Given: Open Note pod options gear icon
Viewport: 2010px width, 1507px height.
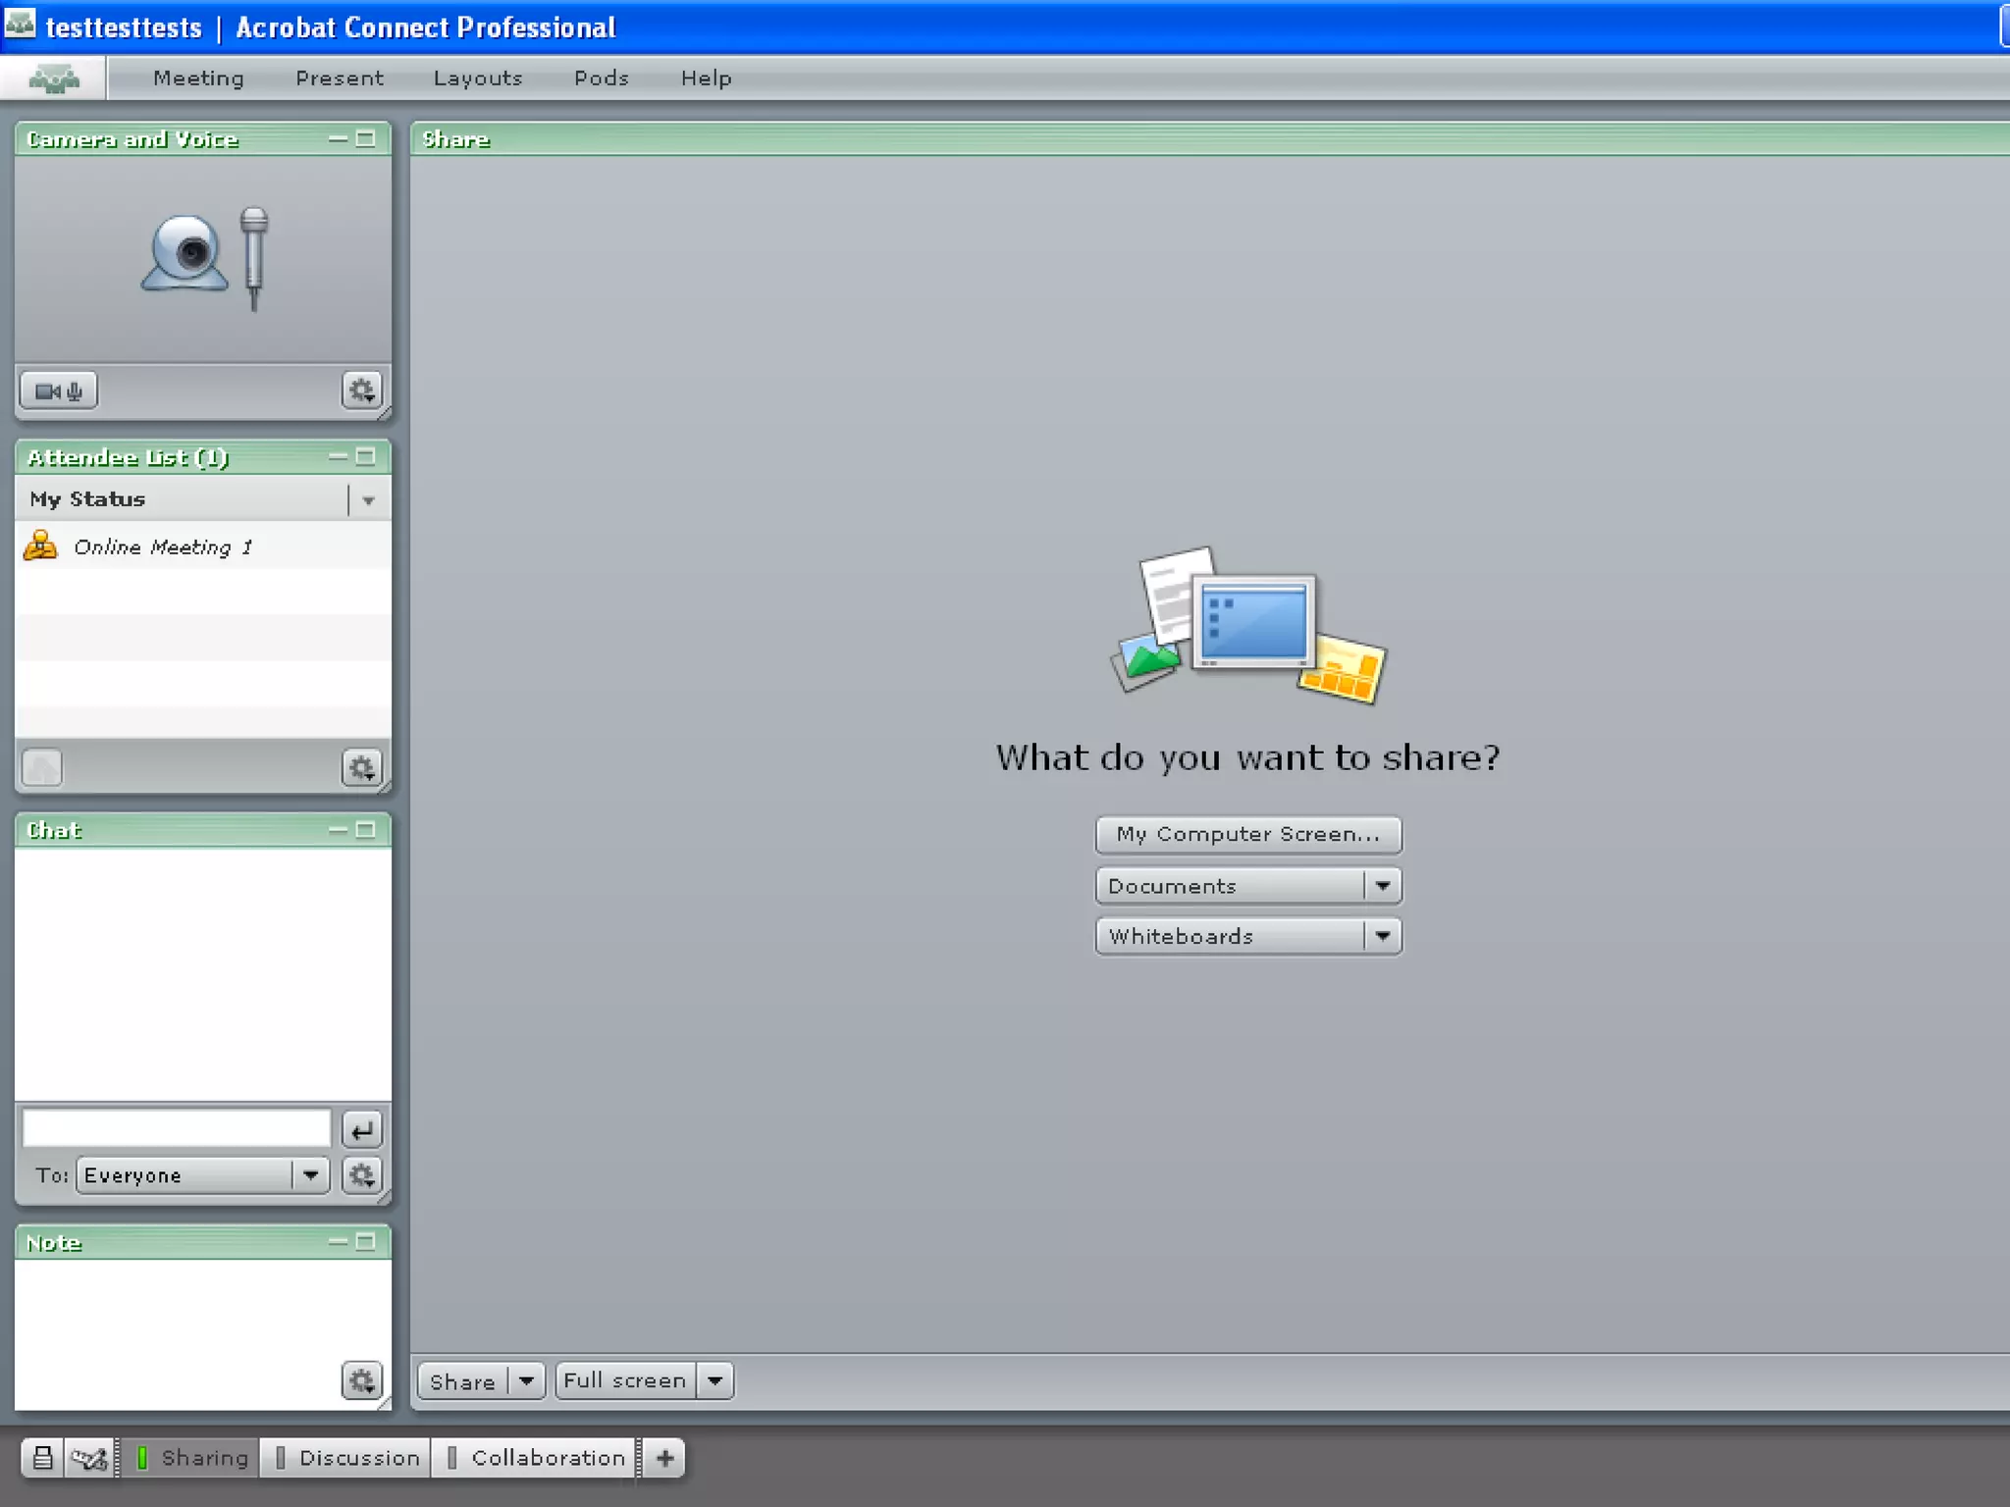Looking at the screenshot, I should click(361, 1381).
